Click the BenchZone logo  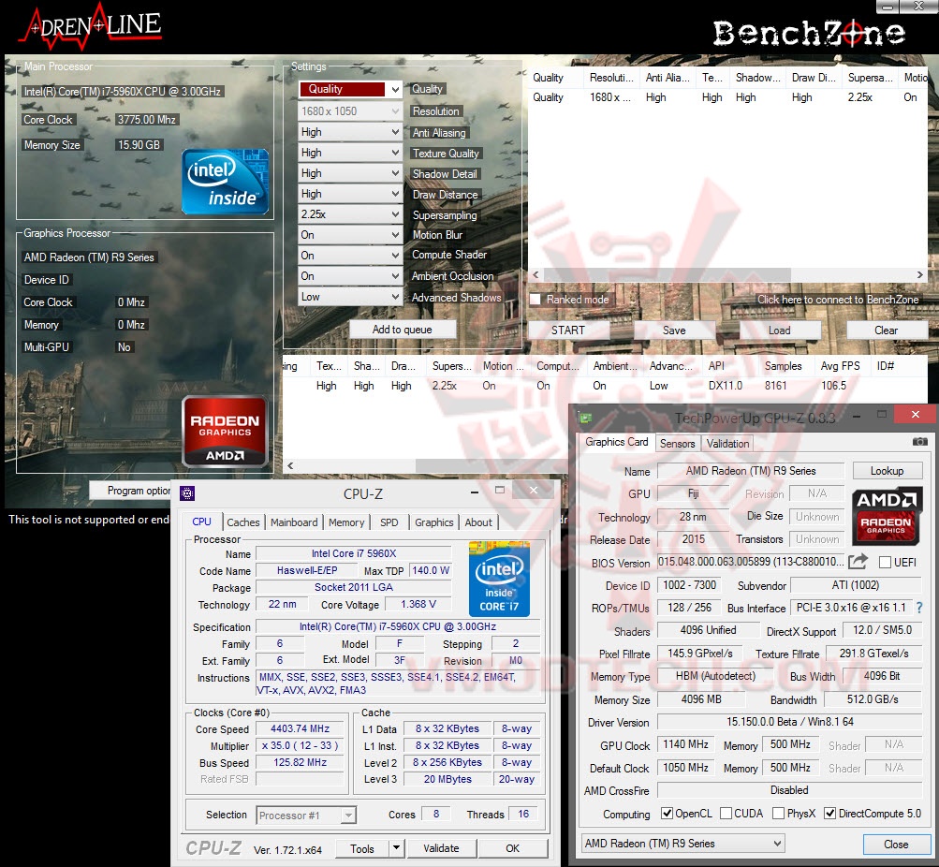click(809, 33)
